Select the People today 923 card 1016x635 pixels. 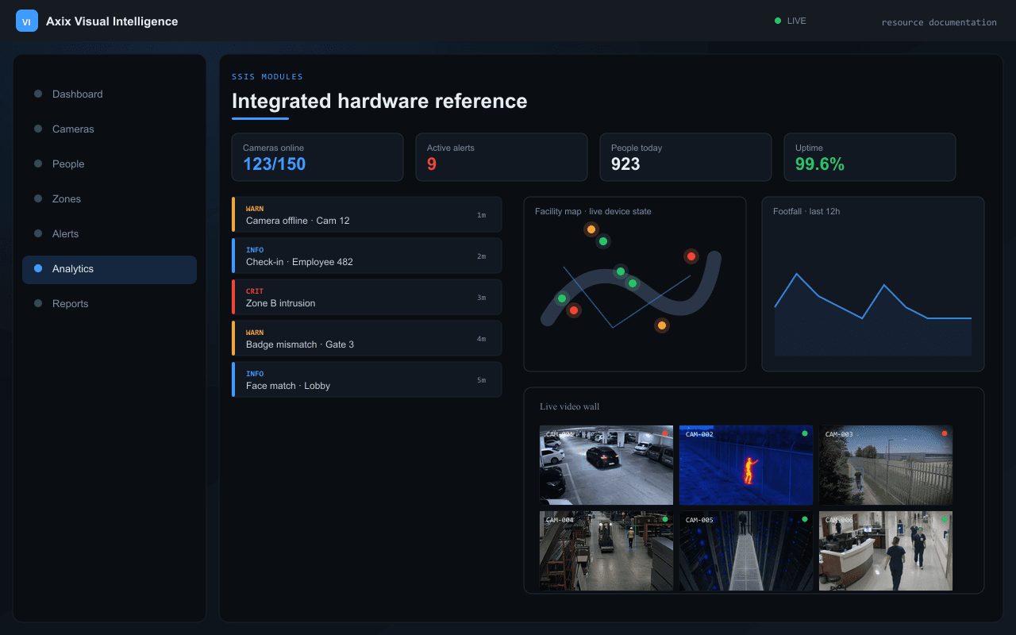(x=686, y=157)
